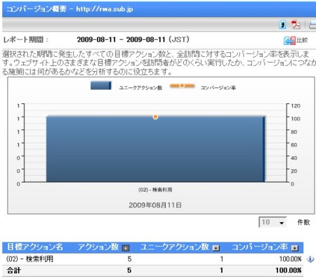Click the コンバージョン概要 page title
The image size is (316, 279).
pyautogui.click(x=36, y=9)
